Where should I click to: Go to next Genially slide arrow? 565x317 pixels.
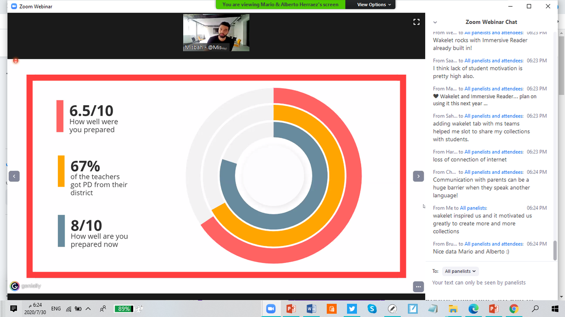[418, 176]
